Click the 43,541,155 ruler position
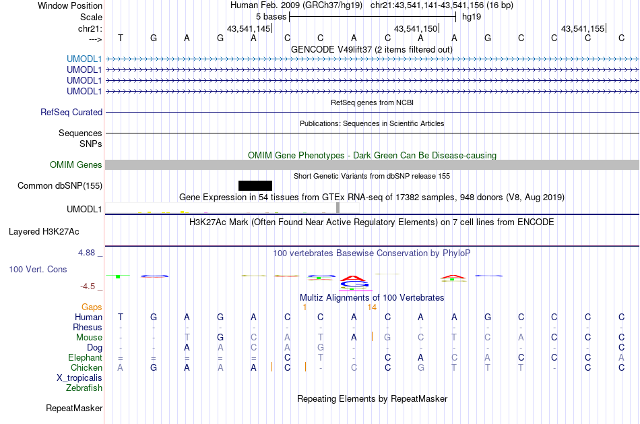Viewport: 640px width, 424px height. (x=583, y=28)
